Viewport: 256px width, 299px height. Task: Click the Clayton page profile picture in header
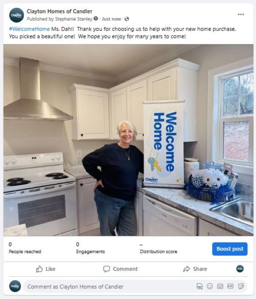point(17,15)
